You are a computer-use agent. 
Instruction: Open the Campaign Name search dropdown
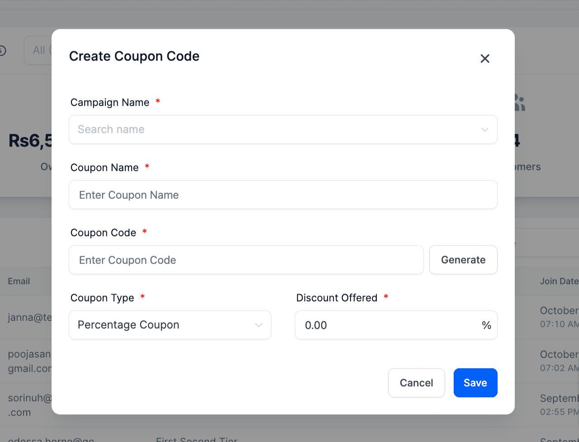(x=283, y=129)
